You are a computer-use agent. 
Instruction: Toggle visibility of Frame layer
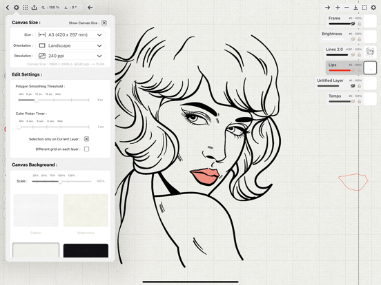click(353, 23)
